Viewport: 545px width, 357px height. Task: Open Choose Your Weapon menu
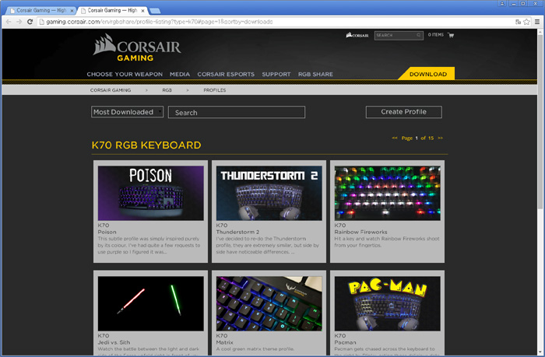coord(125,75)
